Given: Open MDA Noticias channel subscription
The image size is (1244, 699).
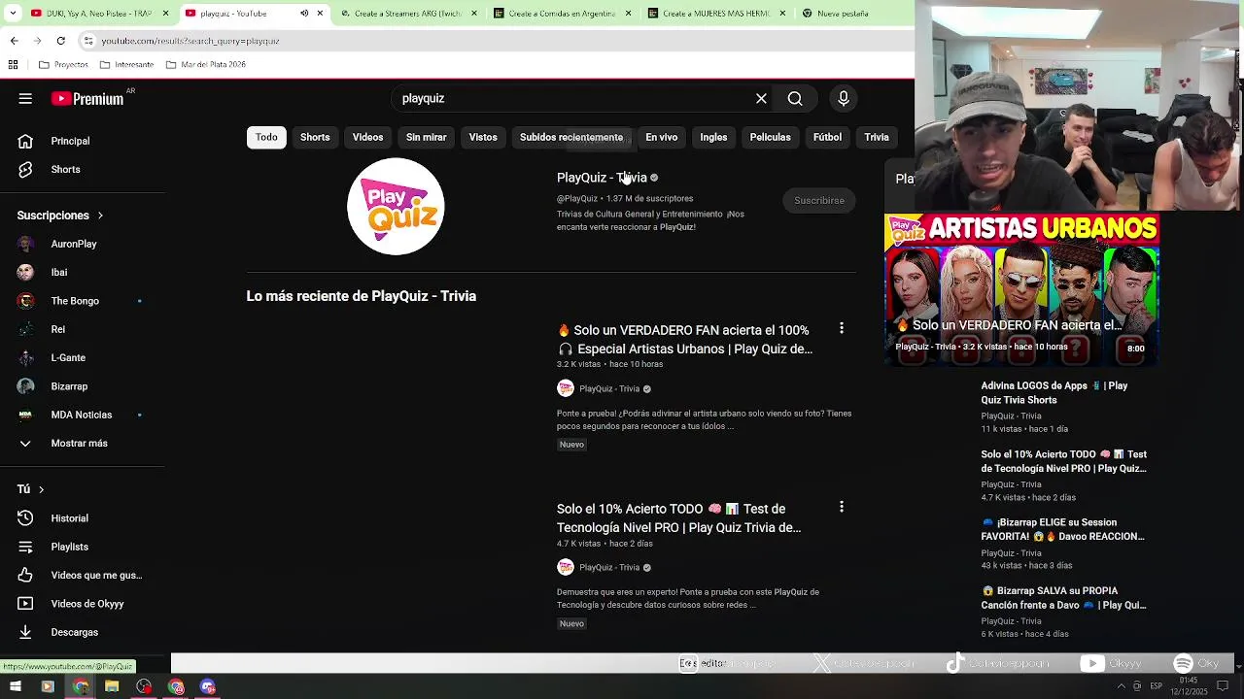Looking at the screenshot, I should click(x=83, y=415).
